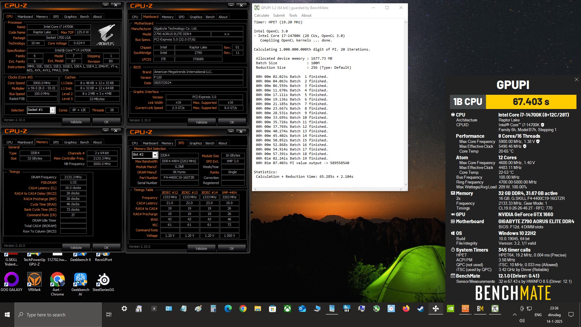Switch to Graphics tab in Mainboard window
Image resolution: width=581 pixels, height=327 pixels.
coord(196,17)
